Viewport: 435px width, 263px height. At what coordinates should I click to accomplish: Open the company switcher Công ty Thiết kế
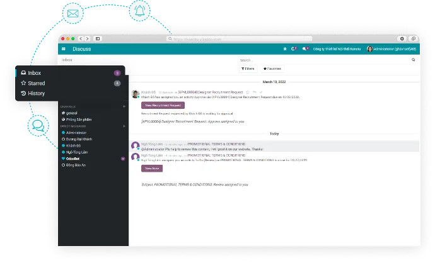[x=337, y=49]
